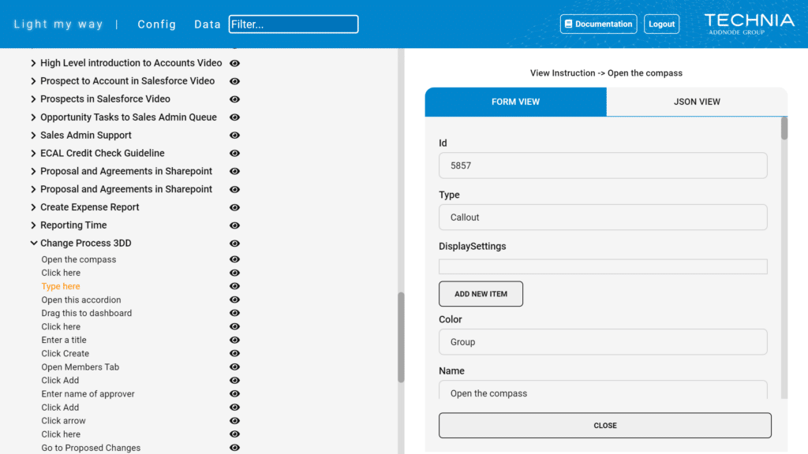Click the TECHNIA Addnode Group logo
Image resolution: width=808 pixels, height=454 pixels.
(x=750, y=24)
